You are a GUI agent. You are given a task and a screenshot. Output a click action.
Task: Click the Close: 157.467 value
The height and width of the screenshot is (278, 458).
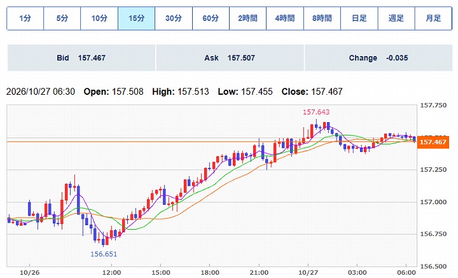(x=312, y=92)
